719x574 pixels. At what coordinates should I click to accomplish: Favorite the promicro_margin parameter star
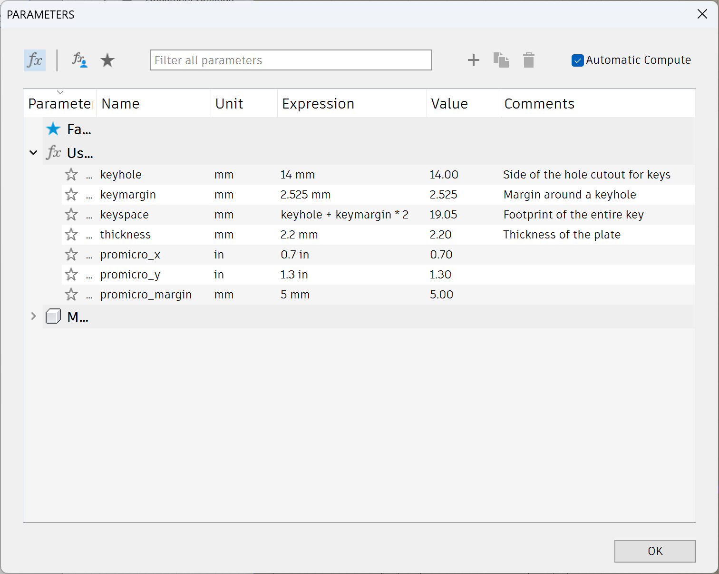tap(71, 295)
